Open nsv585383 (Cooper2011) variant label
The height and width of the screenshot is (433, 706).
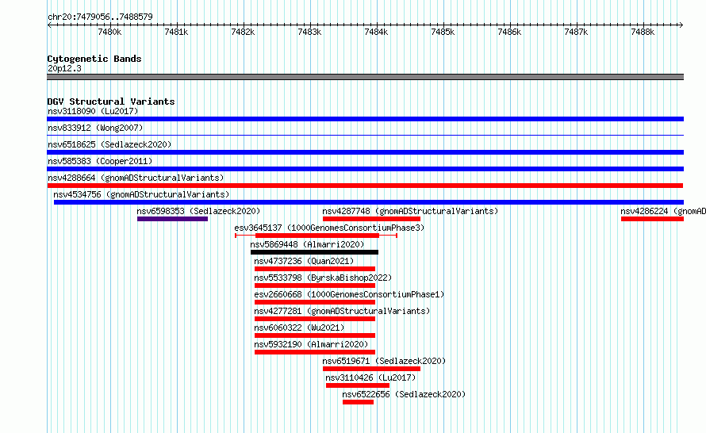100,161
